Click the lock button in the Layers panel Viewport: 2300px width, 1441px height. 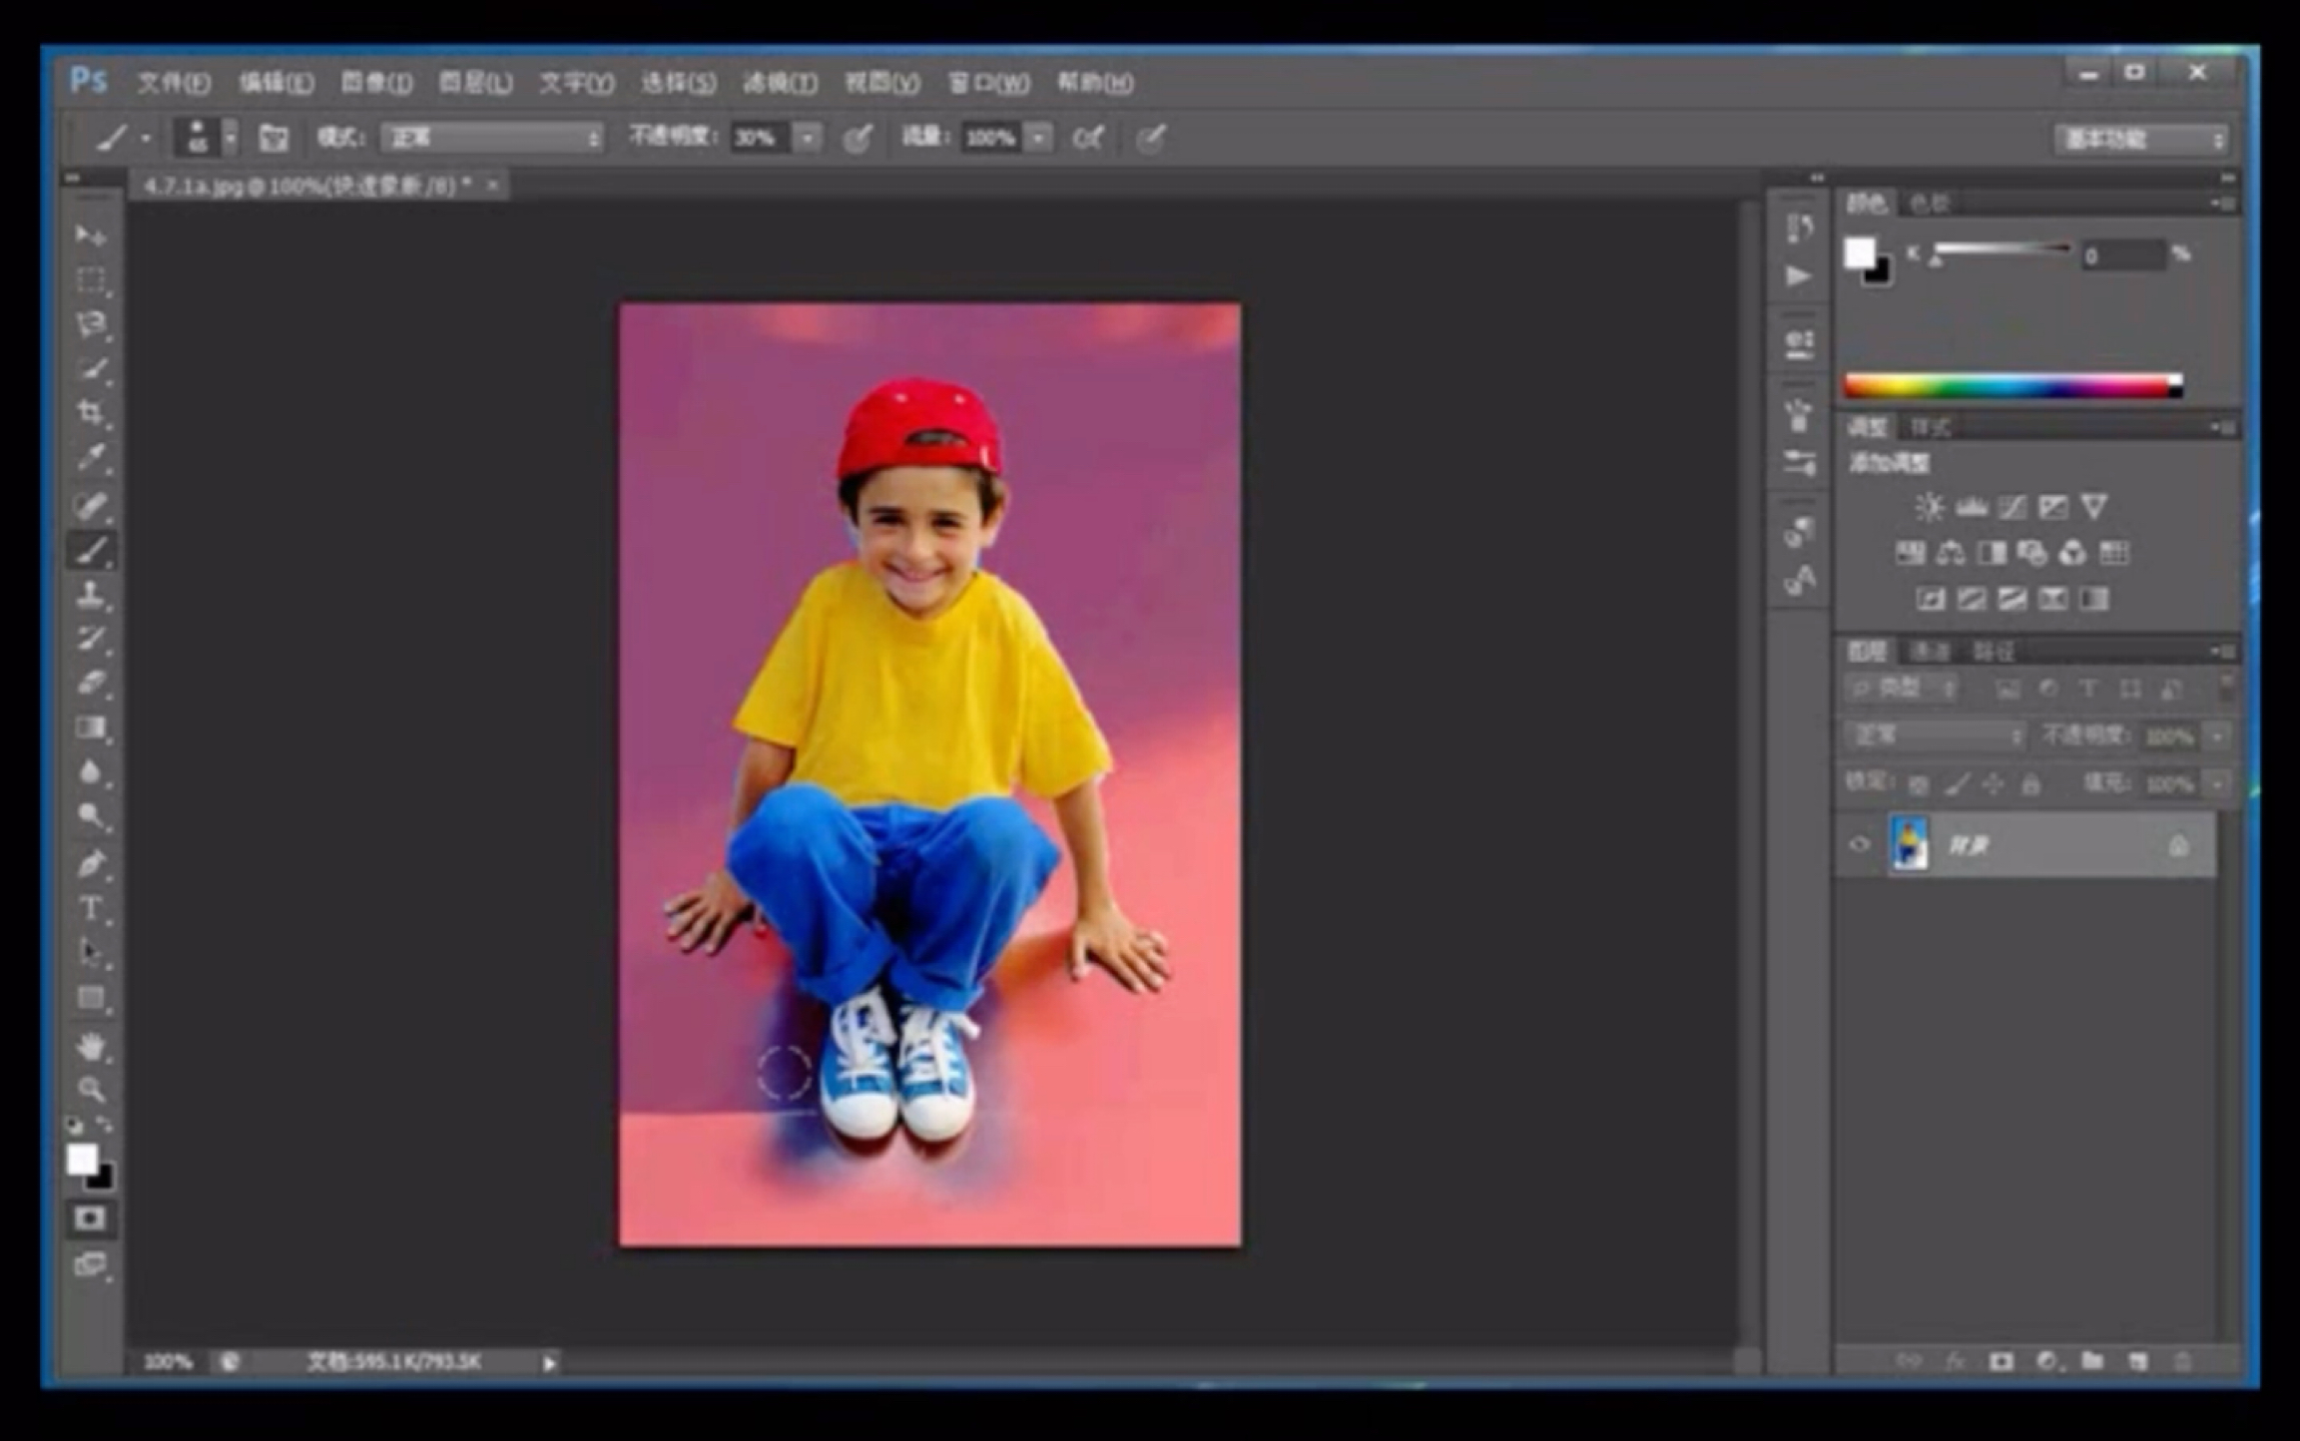click(2032, 783)
